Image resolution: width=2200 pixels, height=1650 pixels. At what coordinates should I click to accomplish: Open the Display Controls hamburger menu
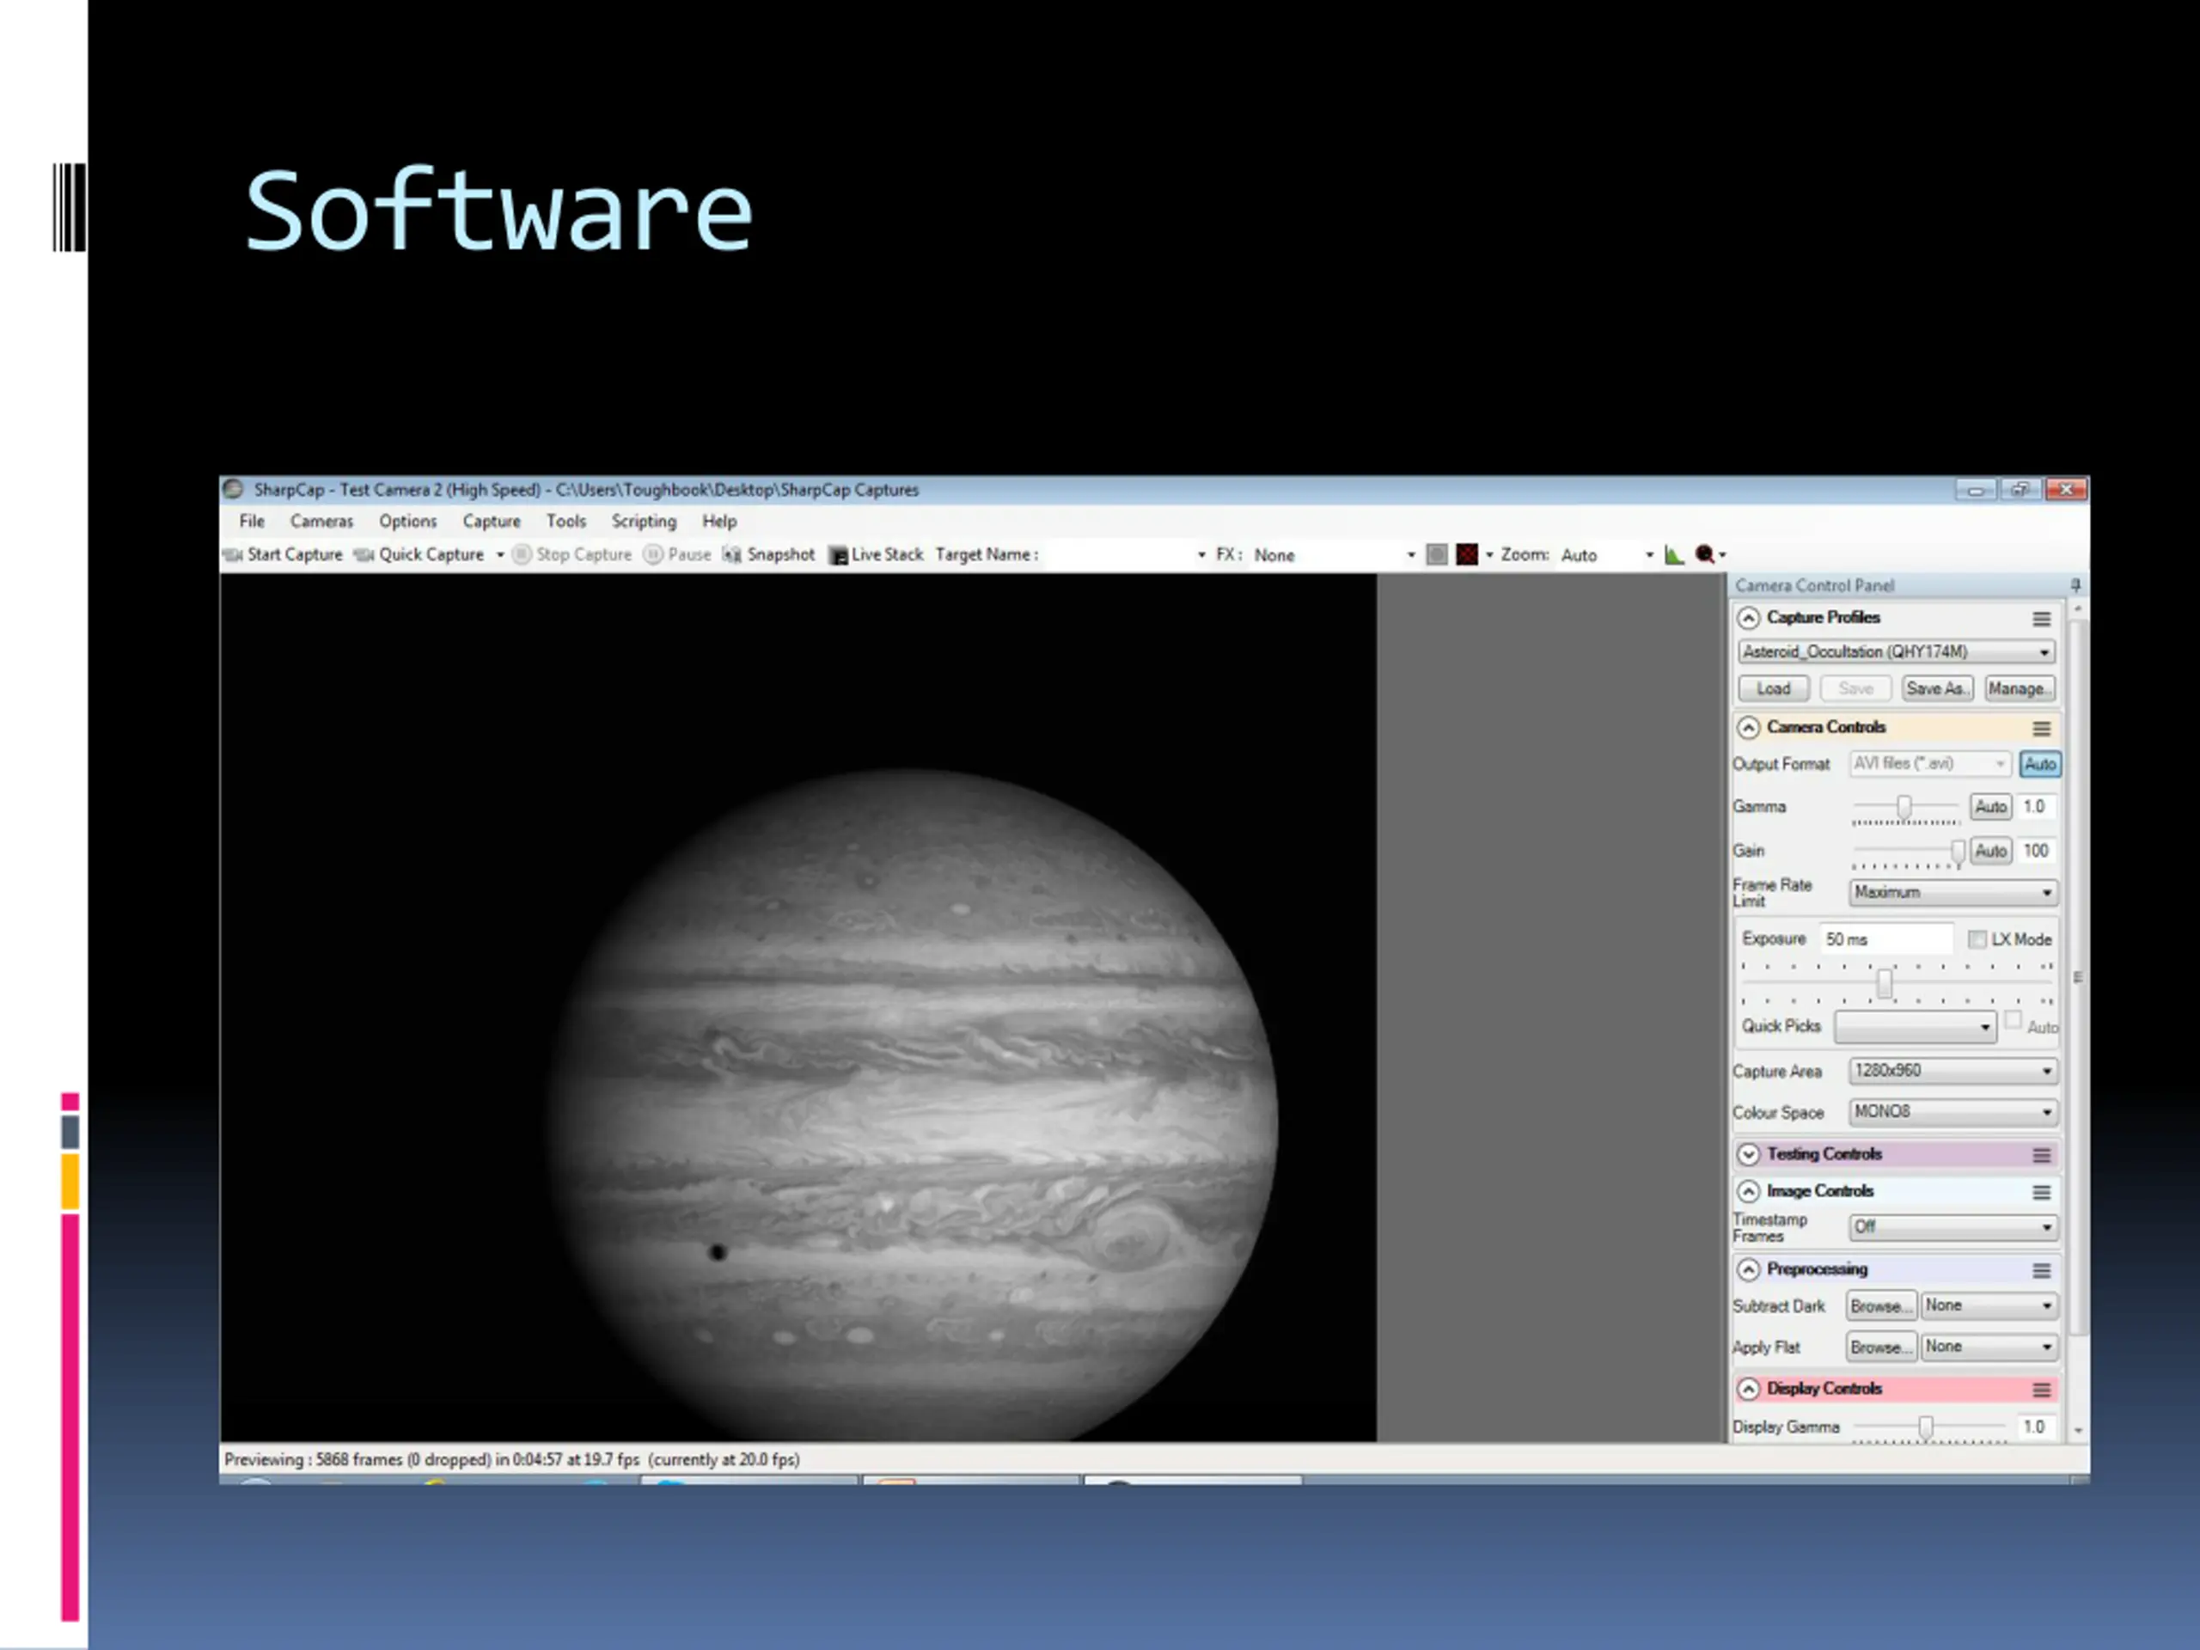[2041, 1390]
